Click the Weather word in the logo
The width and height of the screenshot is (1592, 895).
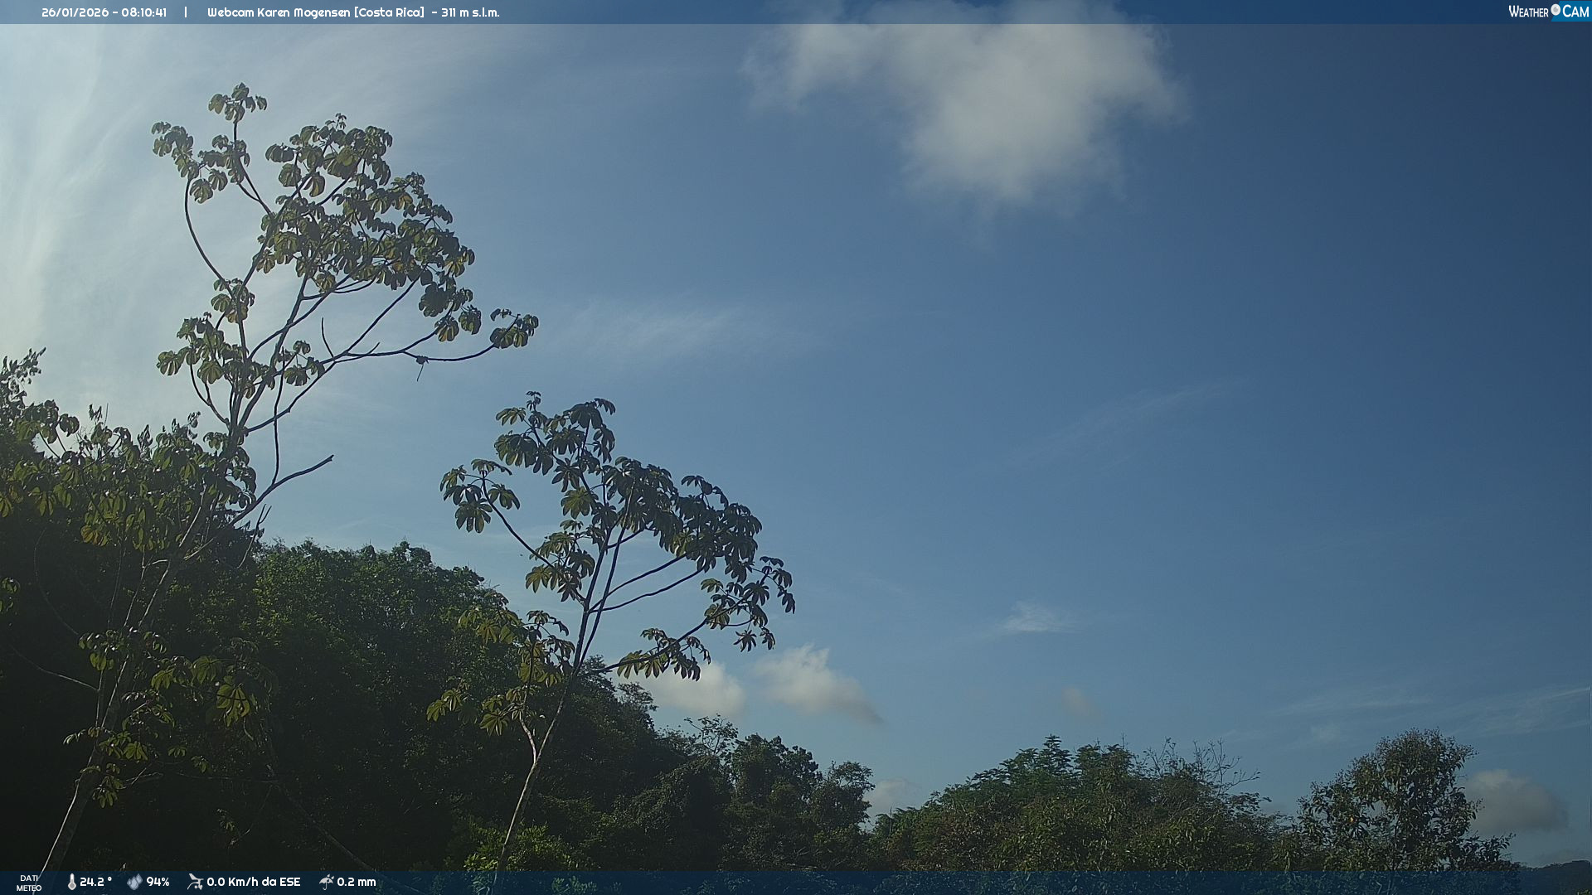tap(1528, 12)
